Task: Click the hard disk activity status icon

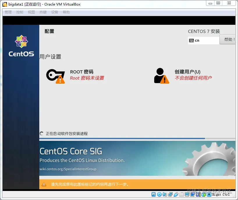Action: tap(153, 194)
